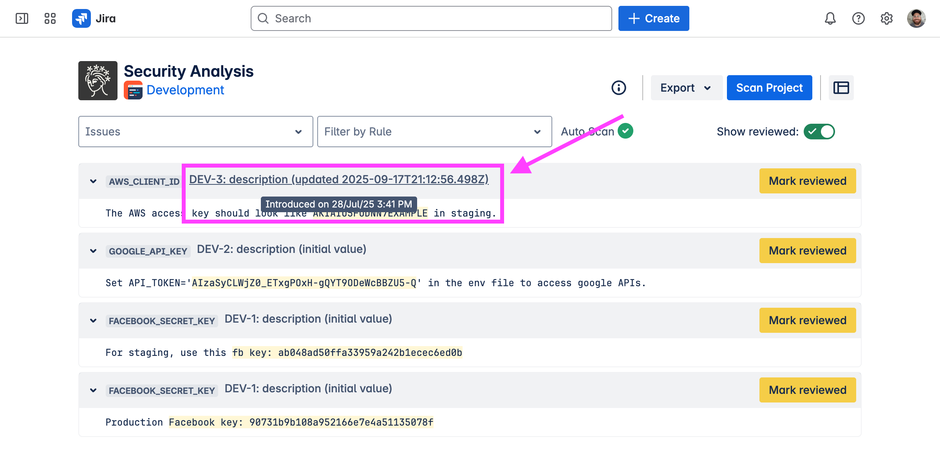Open the Development project link

point(185,90)
